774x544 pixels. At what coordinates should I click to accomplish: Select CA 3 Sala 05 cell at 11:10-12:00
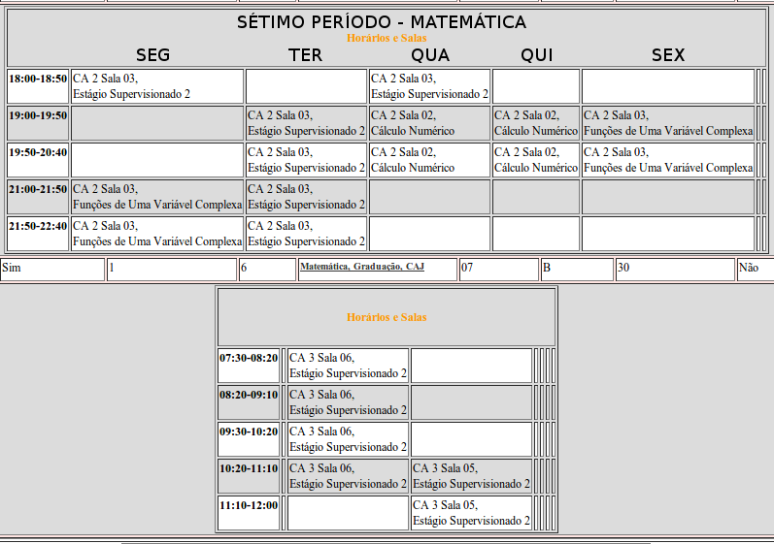click(471, 513)
